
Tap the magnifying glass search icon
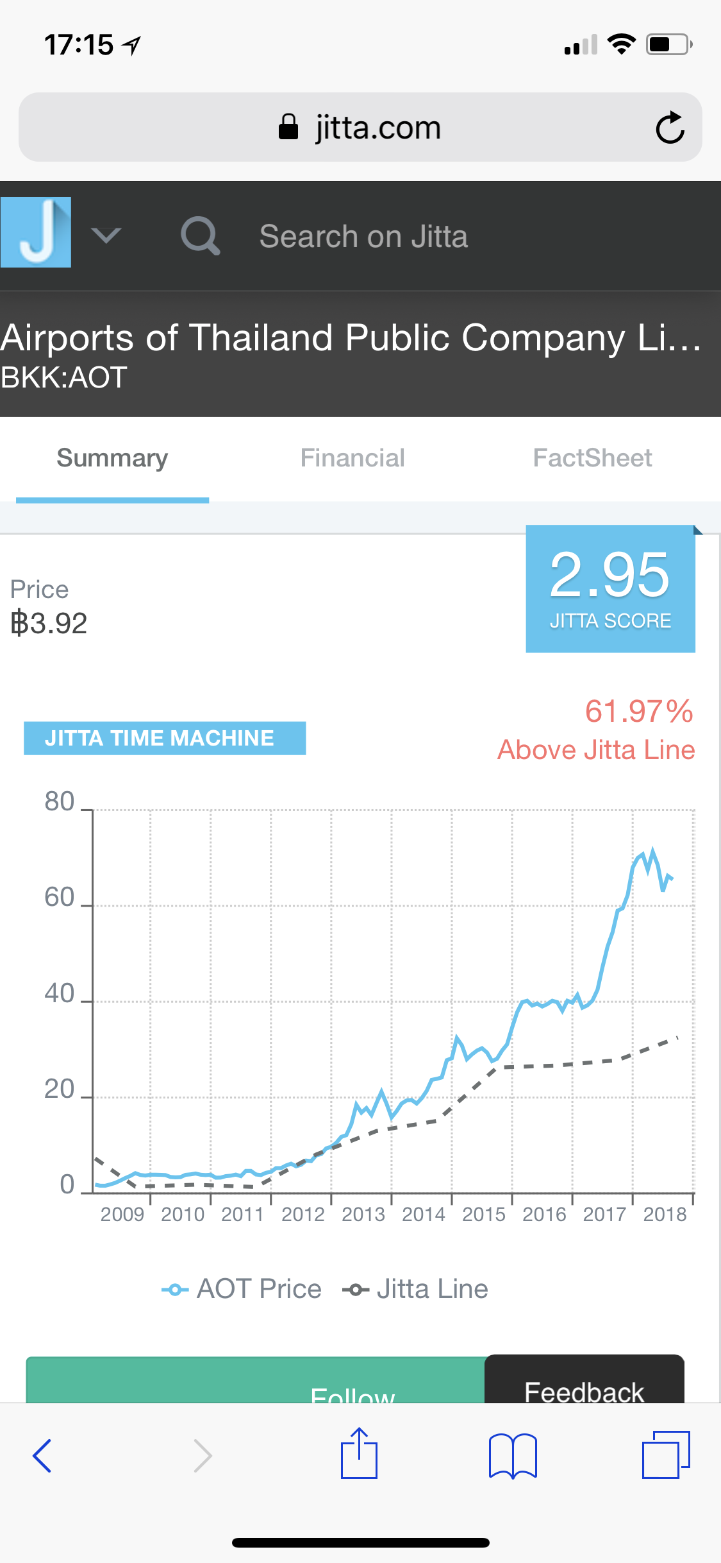[201, 236]
